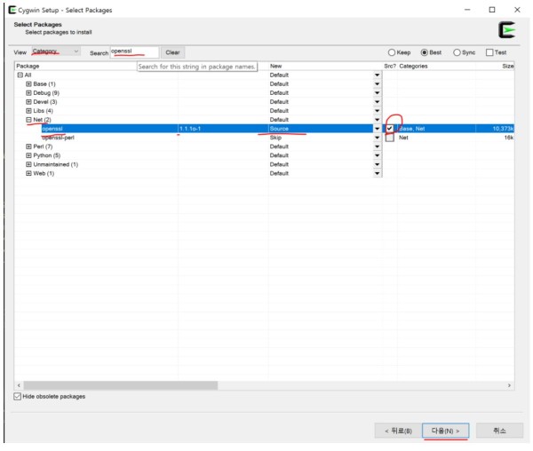Click the 10,373k size value

point(503,129)
